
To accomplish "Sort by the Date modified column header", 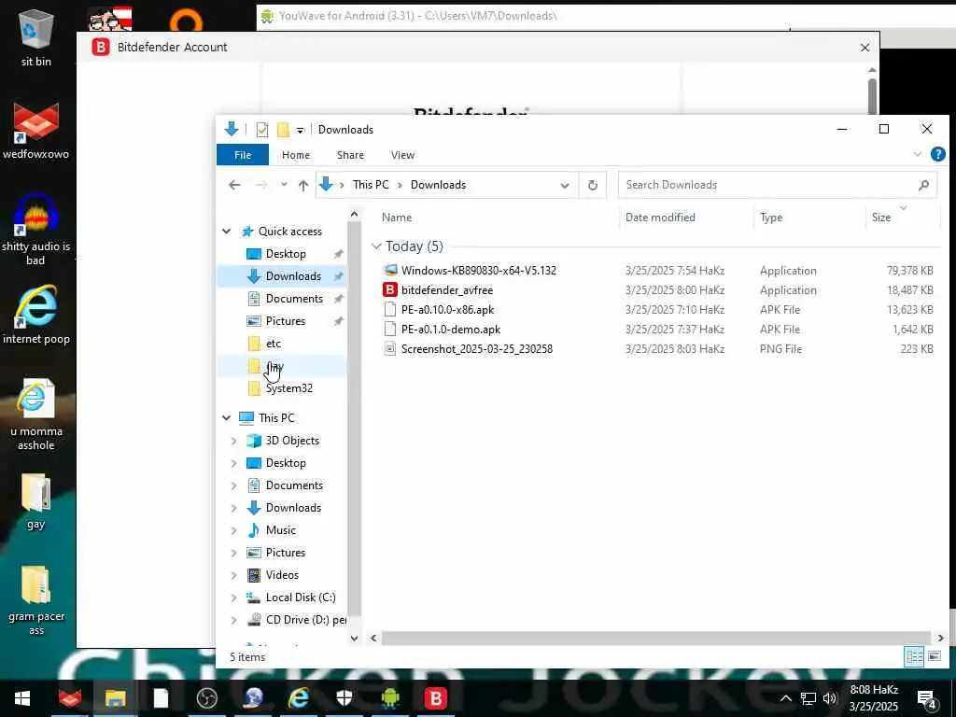I will (660, 217).
